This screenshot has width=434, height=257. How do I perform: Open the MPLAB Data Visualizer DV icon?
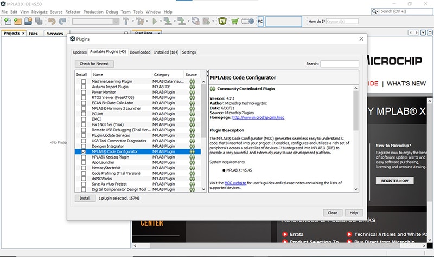point(222,21)
